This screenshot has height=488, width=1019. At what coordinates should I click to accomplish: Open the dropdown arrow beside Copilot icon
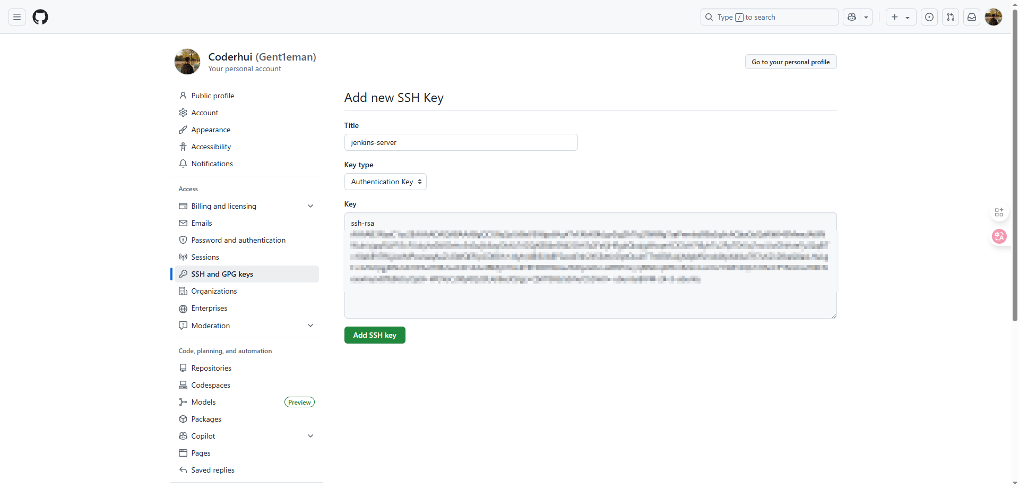coord(866,17)
